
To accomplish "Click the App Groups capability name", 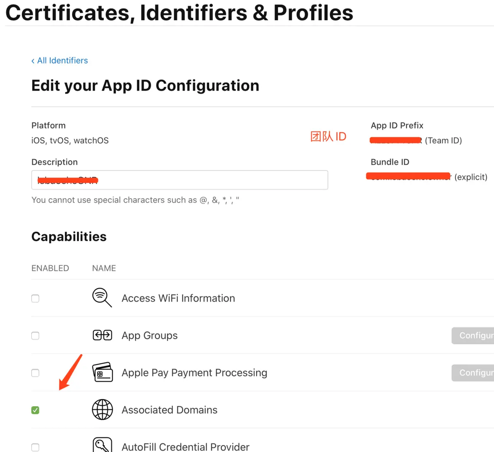I will click(x=149, y=336).
